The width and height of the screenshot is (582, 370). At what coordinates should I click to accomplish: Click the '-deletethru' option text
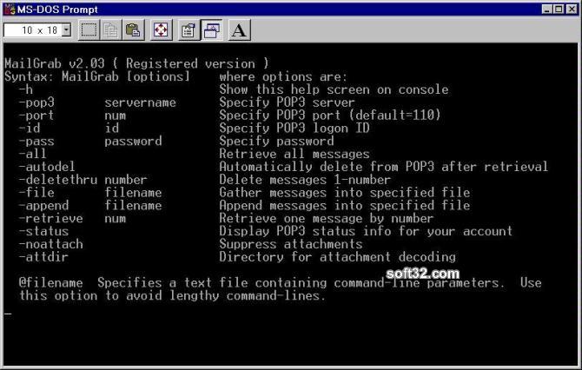coord(58,180)
